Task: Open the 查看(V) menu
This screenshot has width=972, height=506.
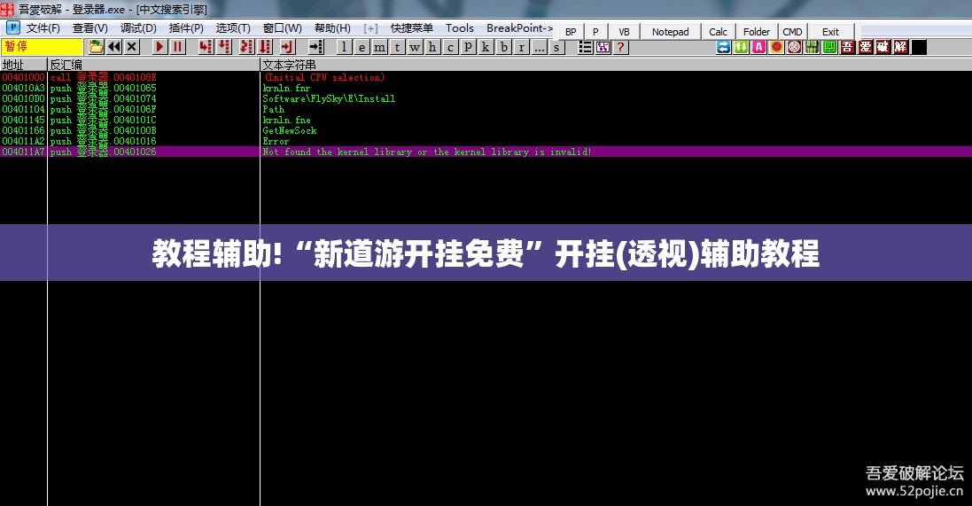Action: coord(89,28)
